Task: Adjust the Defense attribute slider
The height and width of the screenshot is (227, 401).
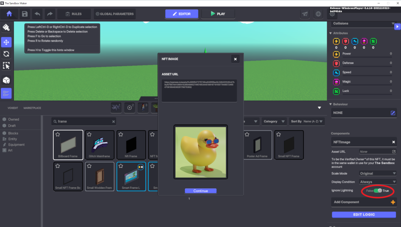Action: click(367, 66)
